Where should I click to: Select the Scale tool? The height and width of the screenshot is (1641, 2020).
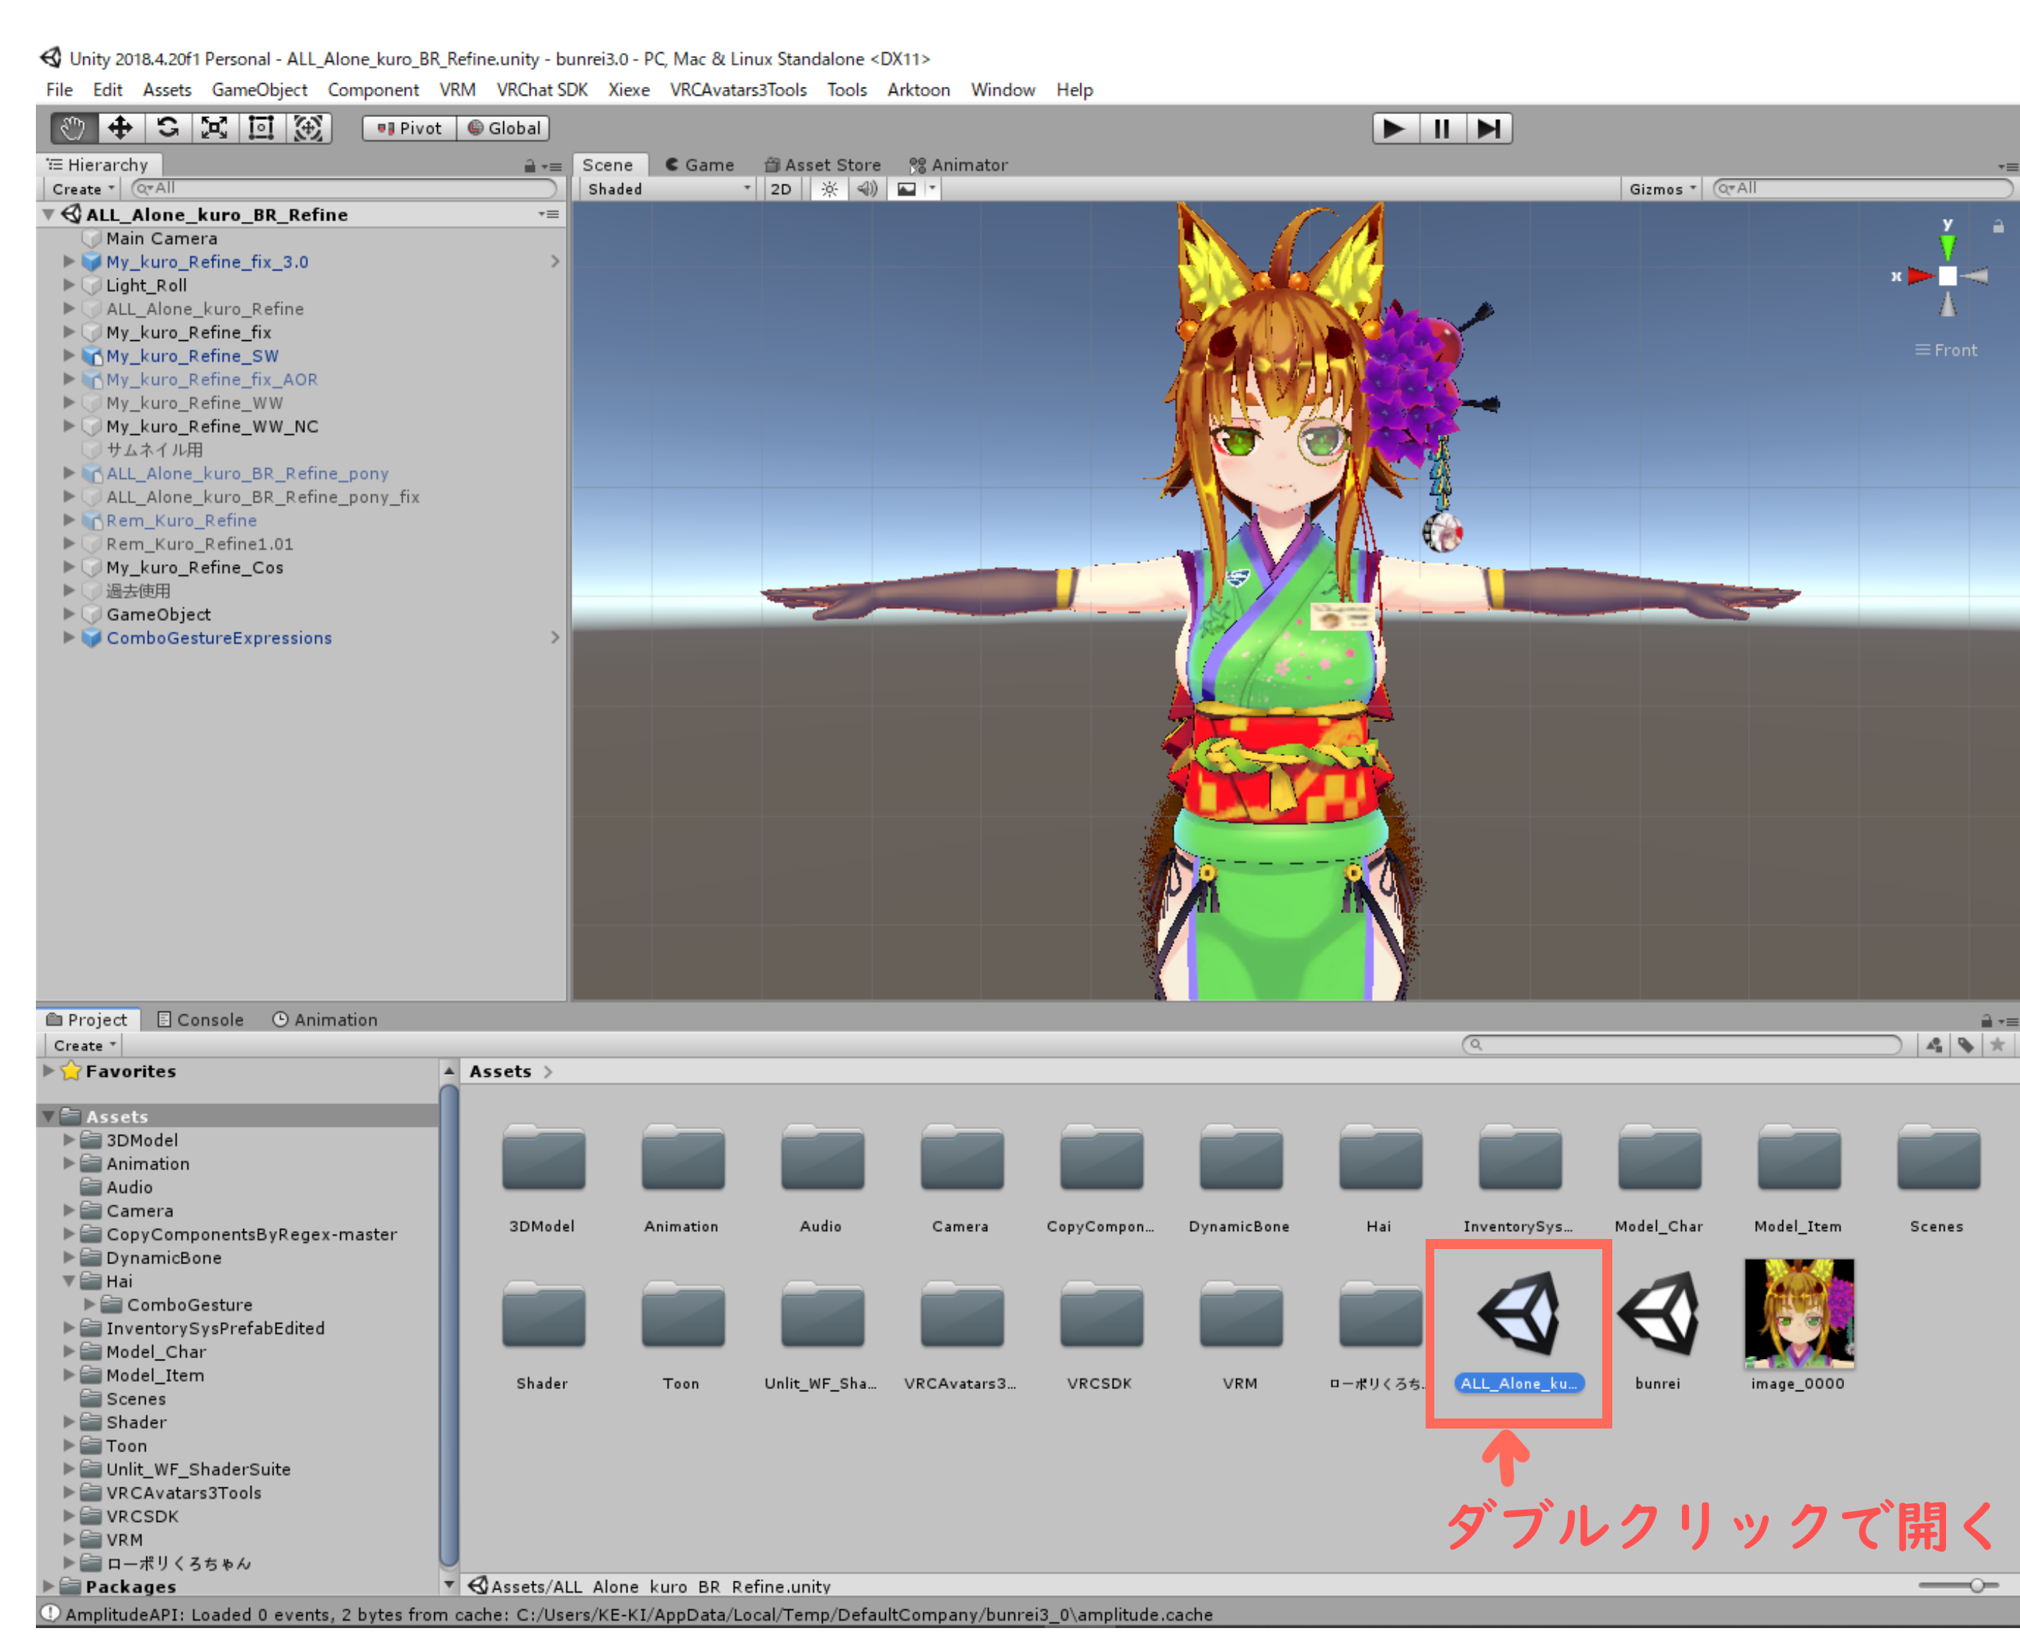pos(215,128)
